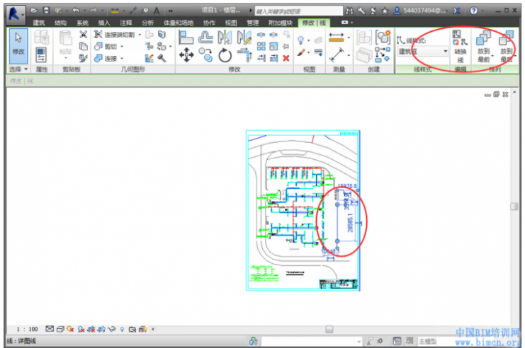Image resolution: width=525 pixels, height=348 pixels.
Task: Click the Demolish hammer icon
Action: pyautogui.click(x=162, y=58)
